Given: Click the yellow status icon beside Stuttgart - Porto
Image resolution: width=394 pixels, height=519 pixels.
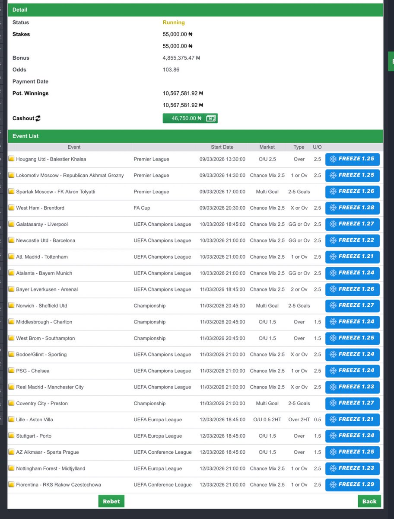Looking at the screenshot, I should click(11, 436).
